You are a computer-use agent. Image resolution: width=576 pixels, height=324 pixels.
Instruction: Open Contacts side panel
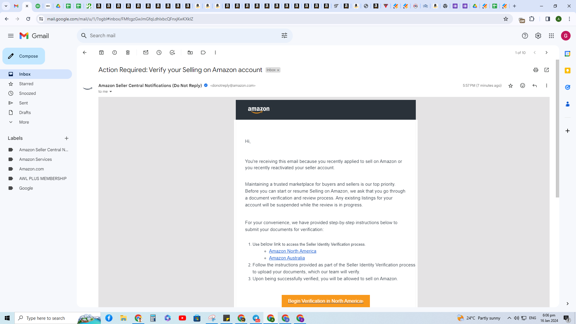[x=568, y=104]
